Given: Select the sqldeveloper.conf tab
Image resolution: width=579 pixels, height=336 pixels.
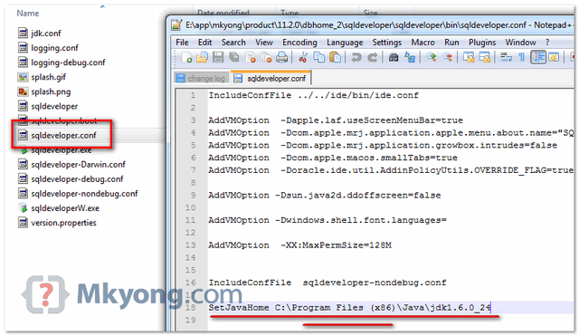Looking at the screenshot, I should click(x=271, y=78).
